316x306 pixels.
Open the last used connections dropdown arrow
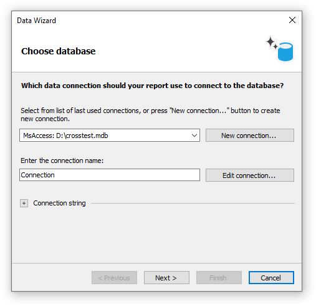pyautogui.click(x=194, y=136)
